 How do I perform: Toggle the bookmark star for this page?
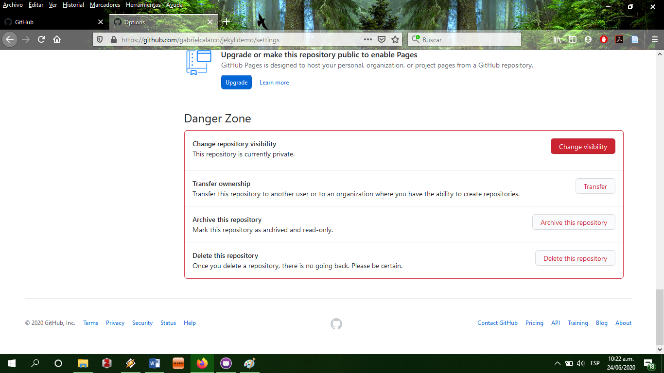pyautogui.click(x=395, y=39)
